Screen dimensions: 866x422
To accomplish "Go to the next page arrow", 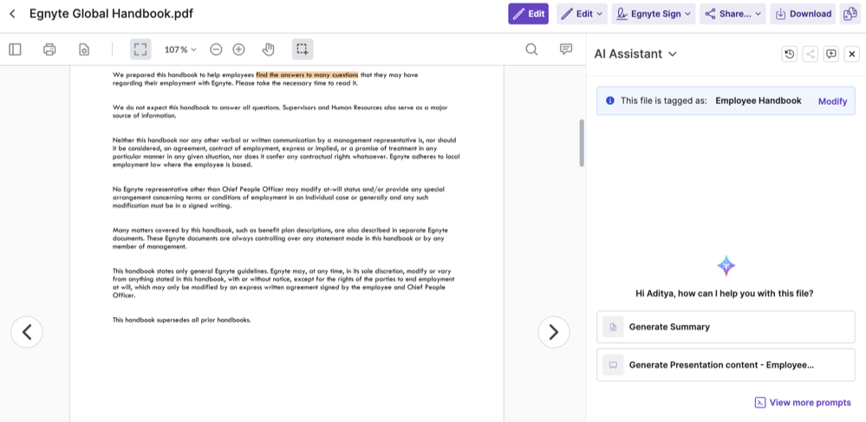I will [x=553, y=332].
